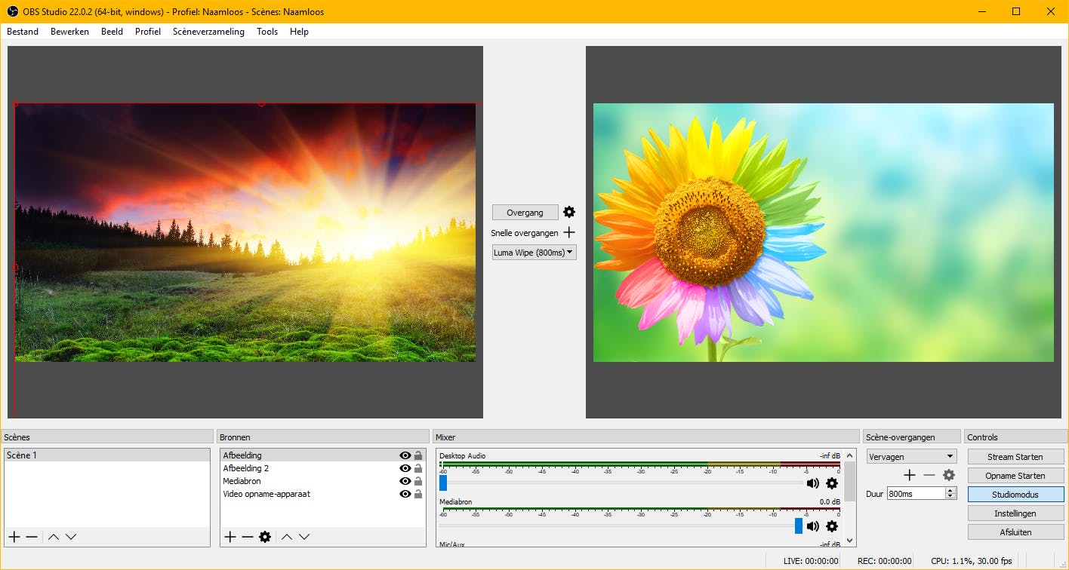Open the Profiel menu
The width and height of the screenshot is (1069, 570).
point(148,32)
